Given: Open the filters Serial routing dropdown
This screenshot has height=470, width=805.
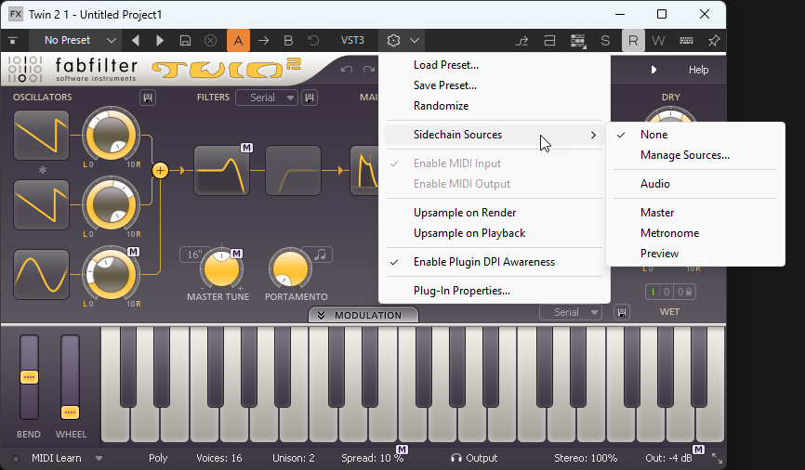Looking at the screenshot, I should 267,98.
